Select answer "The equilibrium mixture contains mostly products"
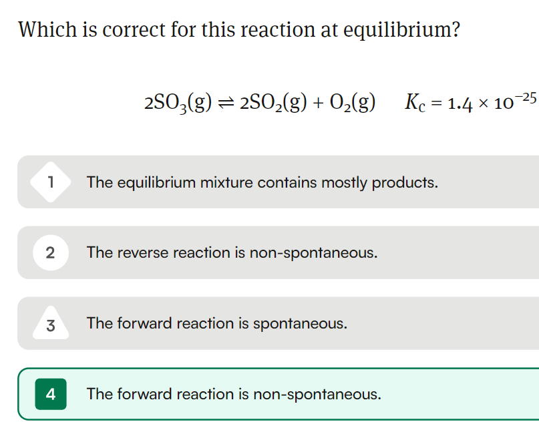Screen dimensions: 539x424 [x=278, y=182]
